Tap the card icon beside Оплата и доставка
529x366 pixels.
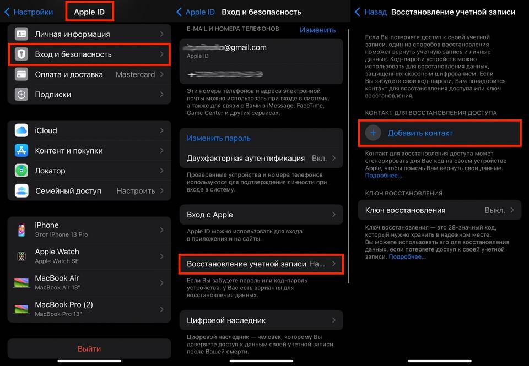coord(21,74)
